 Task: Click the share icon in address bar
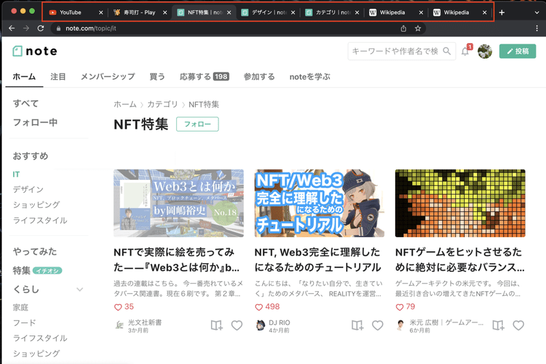403,29
